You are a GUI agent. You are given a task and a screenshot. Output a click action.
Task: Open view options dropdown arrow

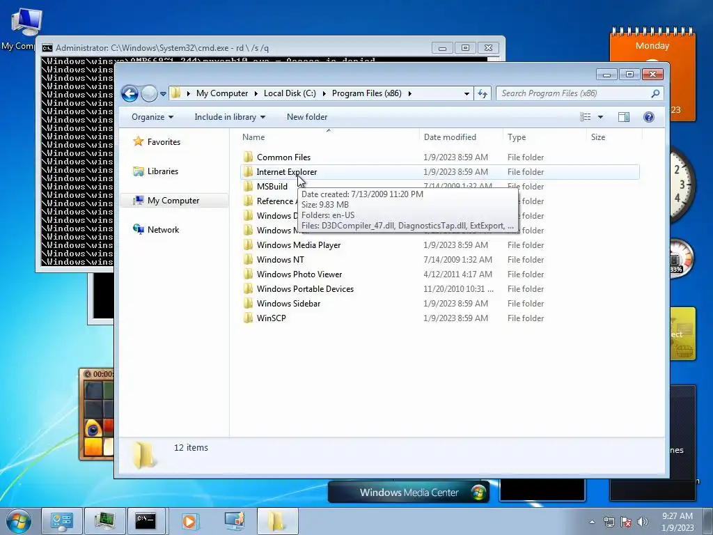(600, 117)
